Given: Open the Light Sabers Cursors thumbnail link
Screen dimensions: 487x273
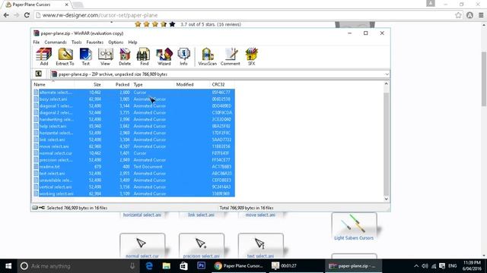Looking at the screenshot, I should point(354,227).
